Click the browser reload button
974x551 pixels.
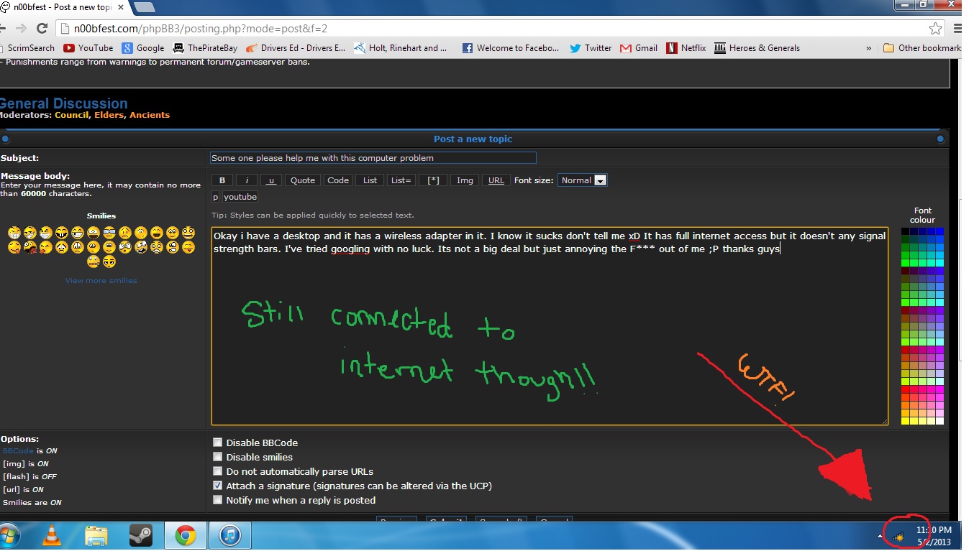(x=42, y=29)
